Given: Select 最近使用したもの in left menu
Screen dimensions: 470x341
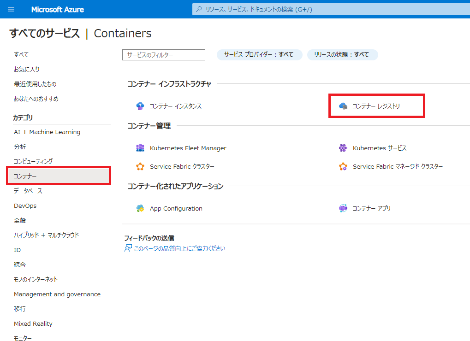Looking at the screenshot, I should (x=35, y=84).
